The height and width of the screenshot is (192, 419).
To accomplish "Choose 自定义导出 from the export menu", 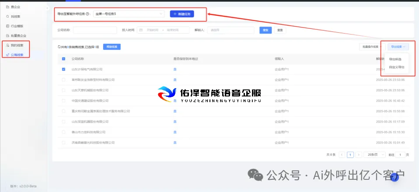I will click(397, 67).
